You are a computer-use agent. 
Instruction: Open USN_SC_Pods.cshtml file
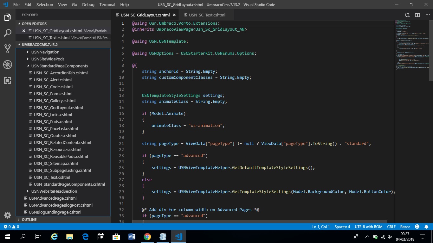pyautogui.click(x=53, y=121)
